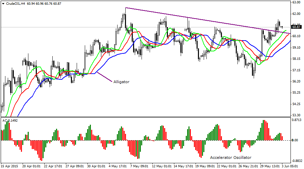Click the 53.30 price axis label

point(296,115)
